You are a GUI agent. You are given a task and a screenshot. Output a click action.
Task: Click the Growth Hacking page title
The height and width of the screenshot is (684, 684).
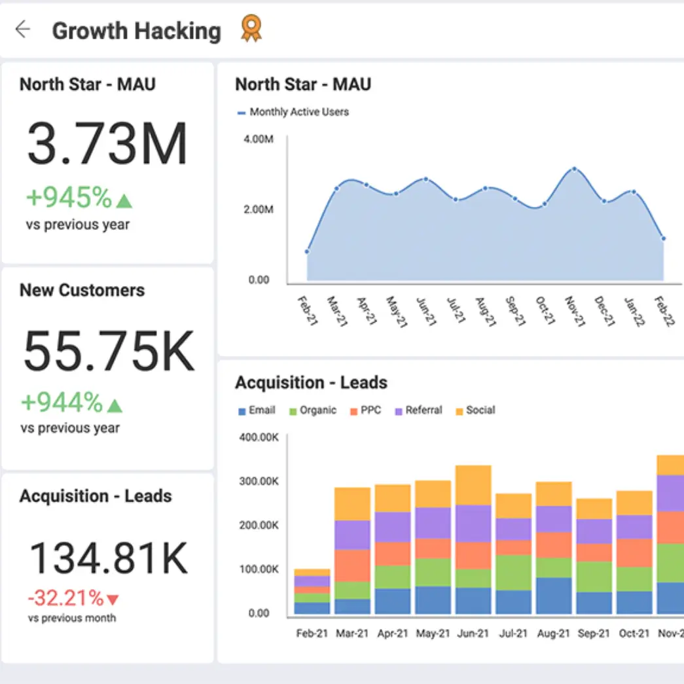pyautogui.click(x=137, y=30)
